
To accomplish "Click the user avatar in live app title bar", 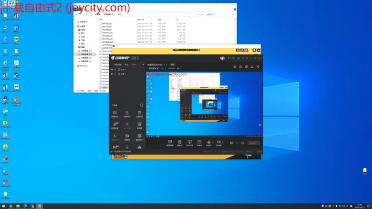I will 222,58.
